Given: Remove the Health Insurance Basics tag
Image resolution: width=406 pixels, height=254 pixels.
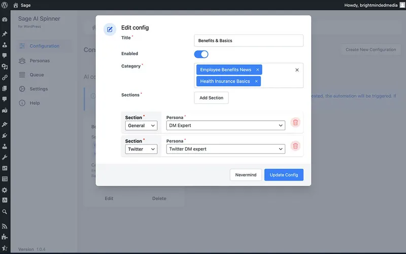Looking at the screenshot, I should click(x=256, y=81).
